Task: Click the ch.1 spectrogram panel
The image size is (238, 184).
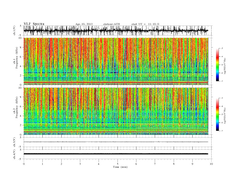Action: click(x=116, y=61)
